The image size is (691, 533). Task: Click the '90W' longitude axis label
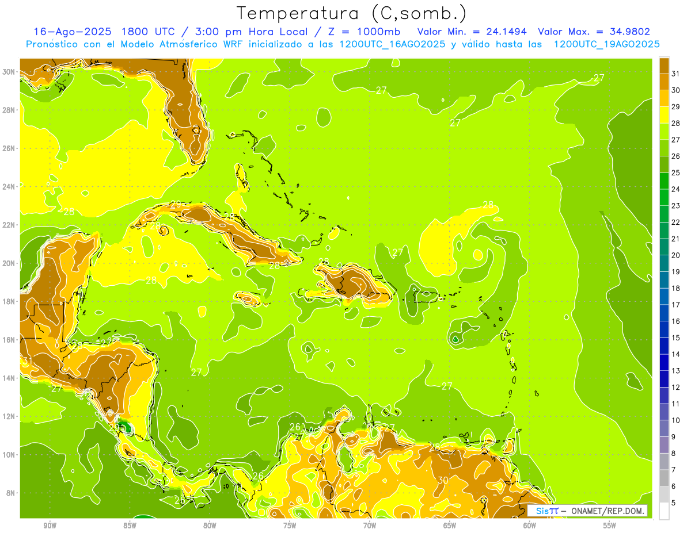coord(50,525)
